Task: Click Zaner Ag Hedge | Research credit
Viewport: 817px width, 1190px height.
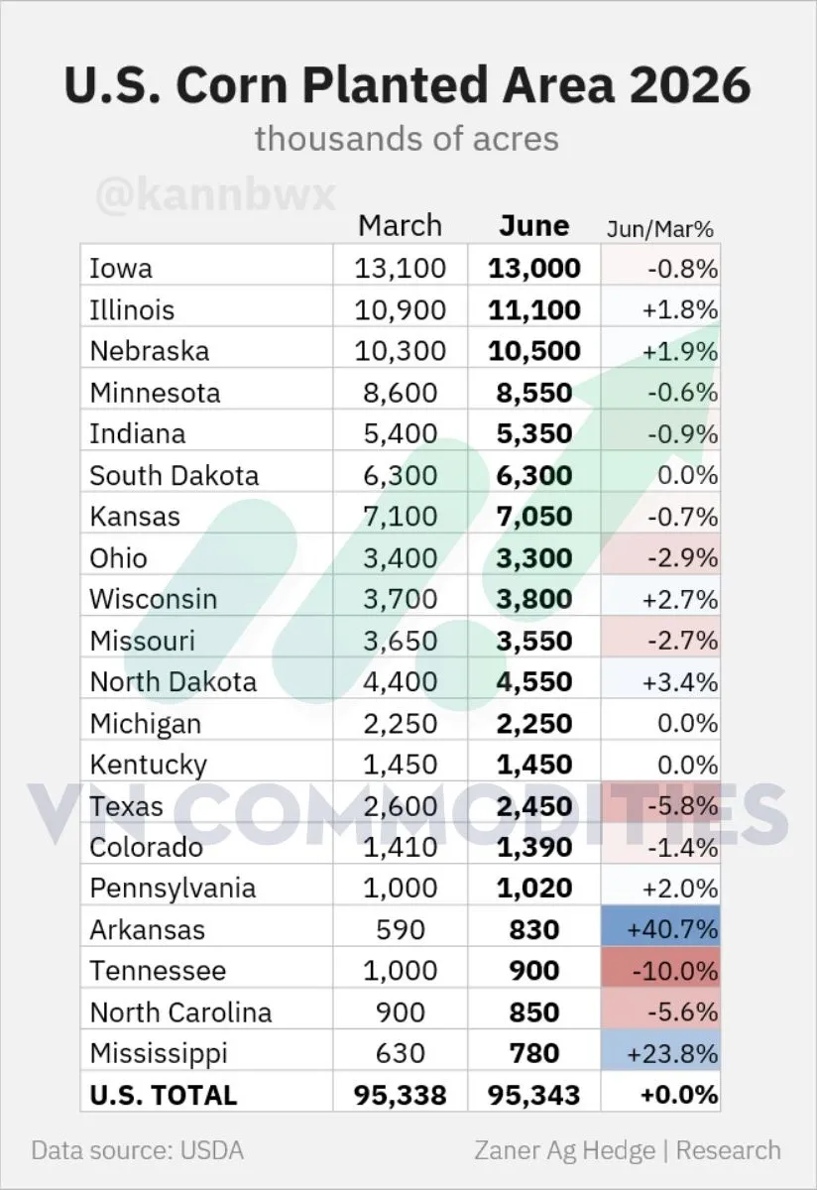Action: [627, 1151]
